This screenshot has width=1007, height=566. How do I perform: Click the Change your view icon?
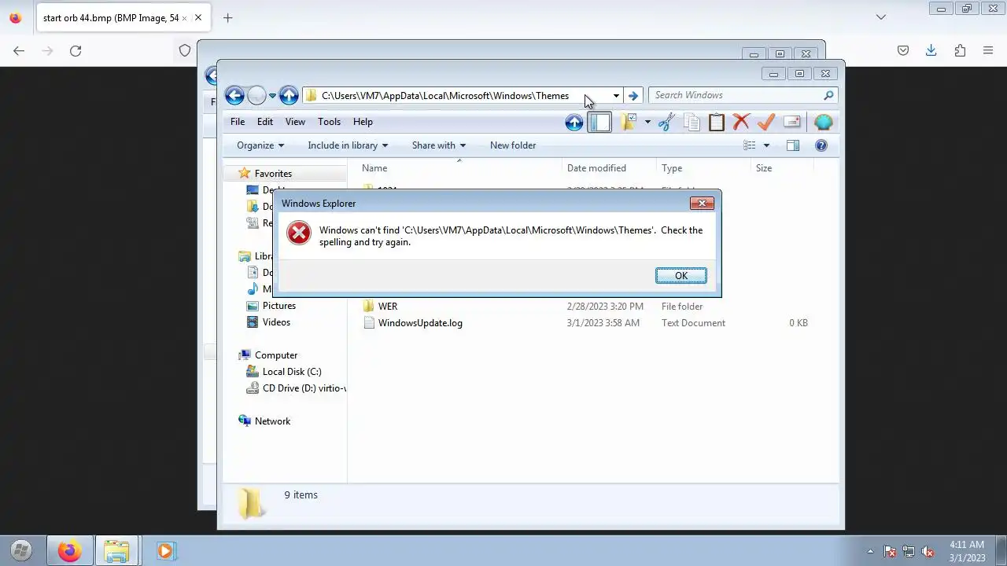[x=750, y=145]
